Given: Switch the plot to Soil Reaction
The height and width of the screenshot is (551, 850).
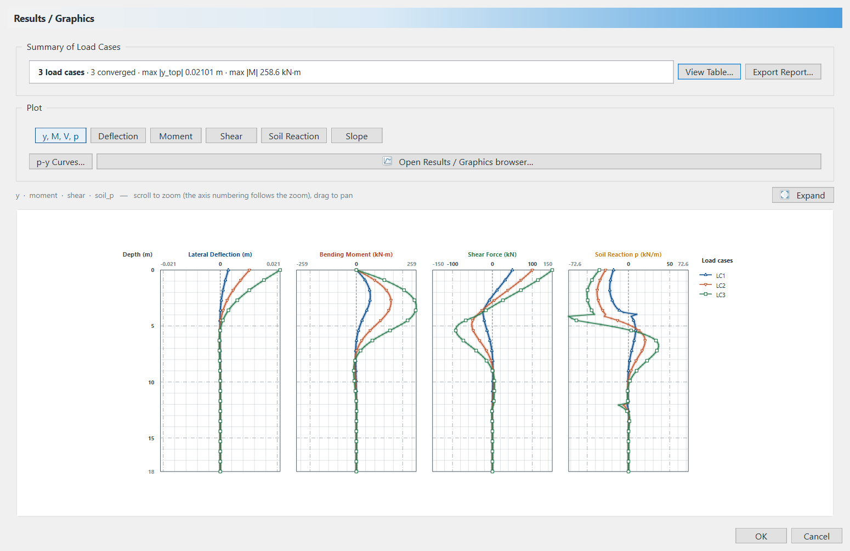Looking at the screenshot, I should click(294, 136).
